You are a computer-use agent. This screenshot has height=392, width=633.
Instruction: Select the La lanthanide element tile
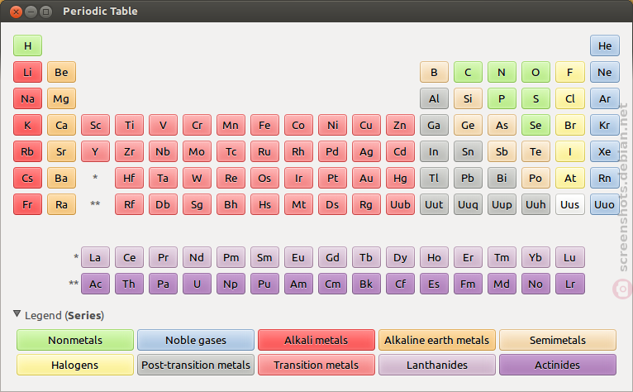[95, 257]
